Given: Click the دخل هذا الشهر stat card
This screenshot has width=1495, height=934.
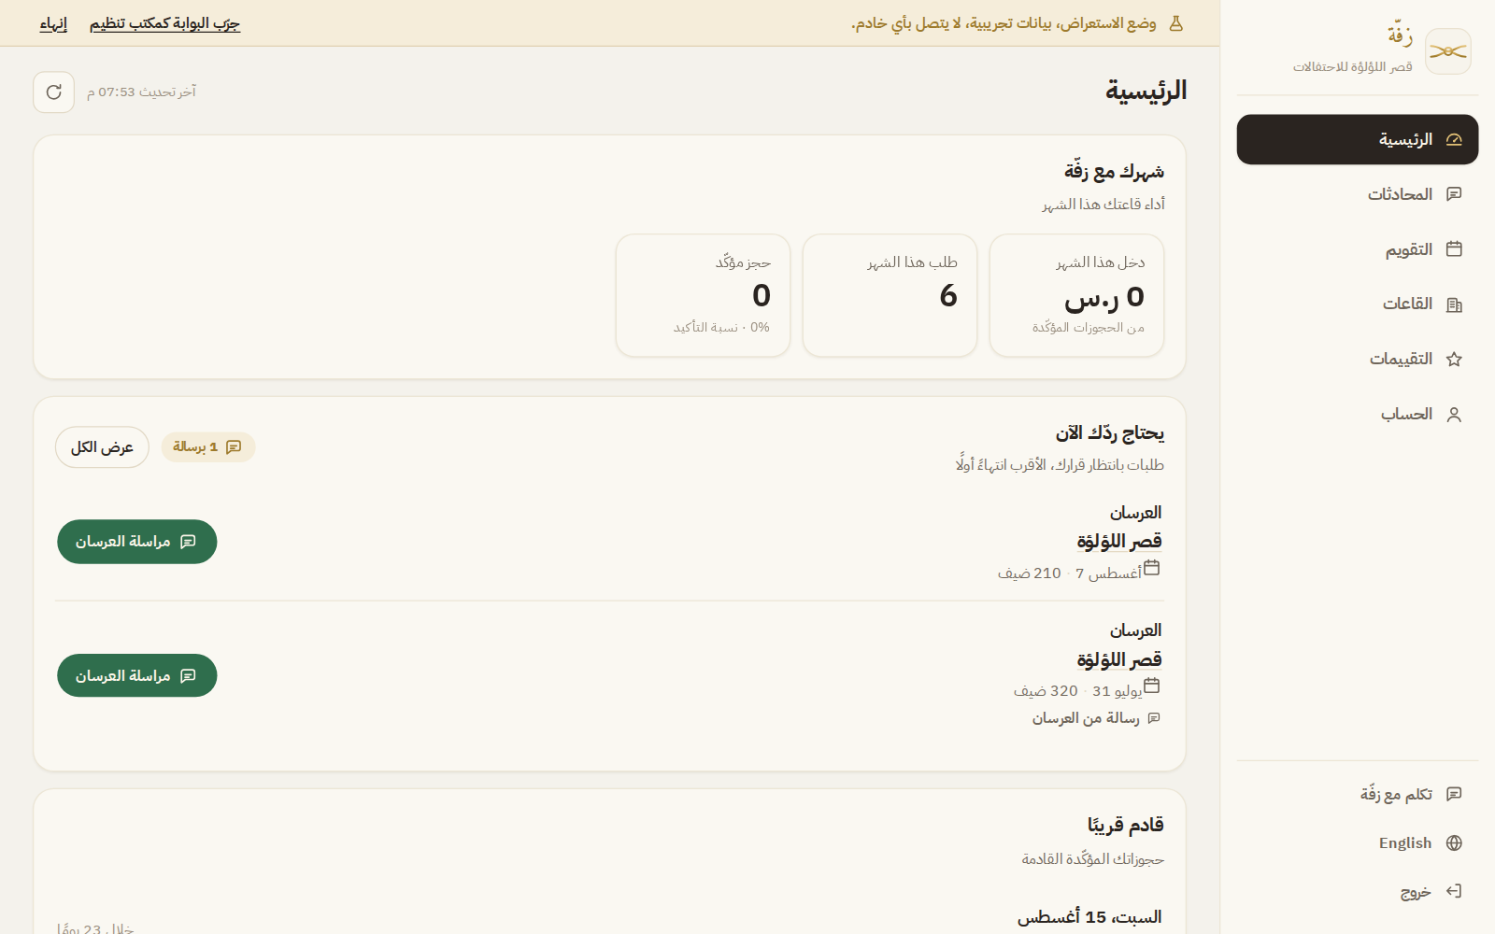Looking at the screenshot, I should (x=1076, y=295).
